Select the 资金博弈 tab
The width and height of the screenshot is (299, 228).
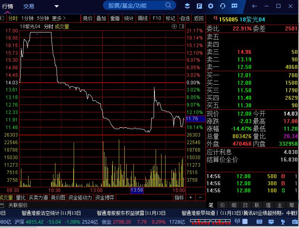coord(105,198)
